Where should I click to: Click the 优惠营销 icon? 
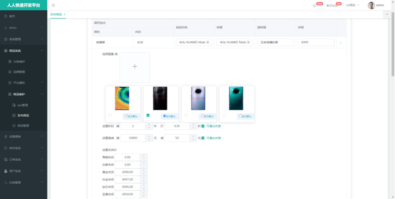6,137
